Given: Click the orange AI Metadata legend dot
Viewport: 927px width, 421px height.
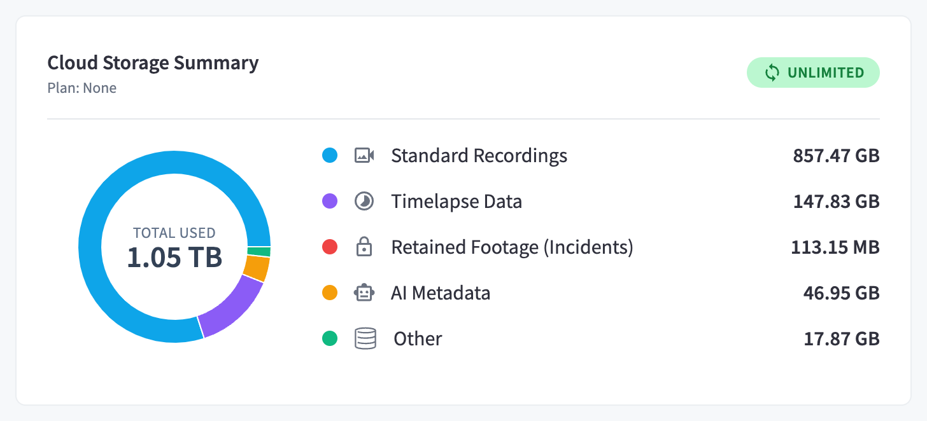Looking at the screenshot, I should tap(330, 293).
